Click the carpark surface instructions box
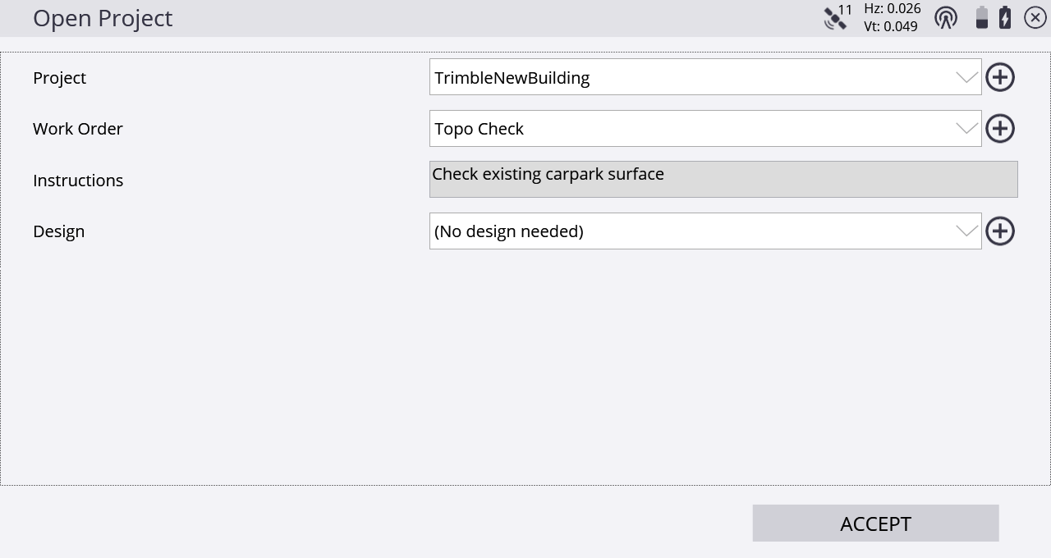 [x=723, y=179]
